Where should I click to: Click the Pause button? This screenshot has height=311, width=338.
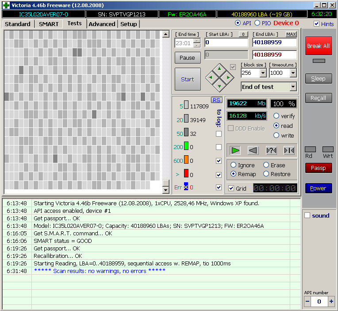(188, 58)
